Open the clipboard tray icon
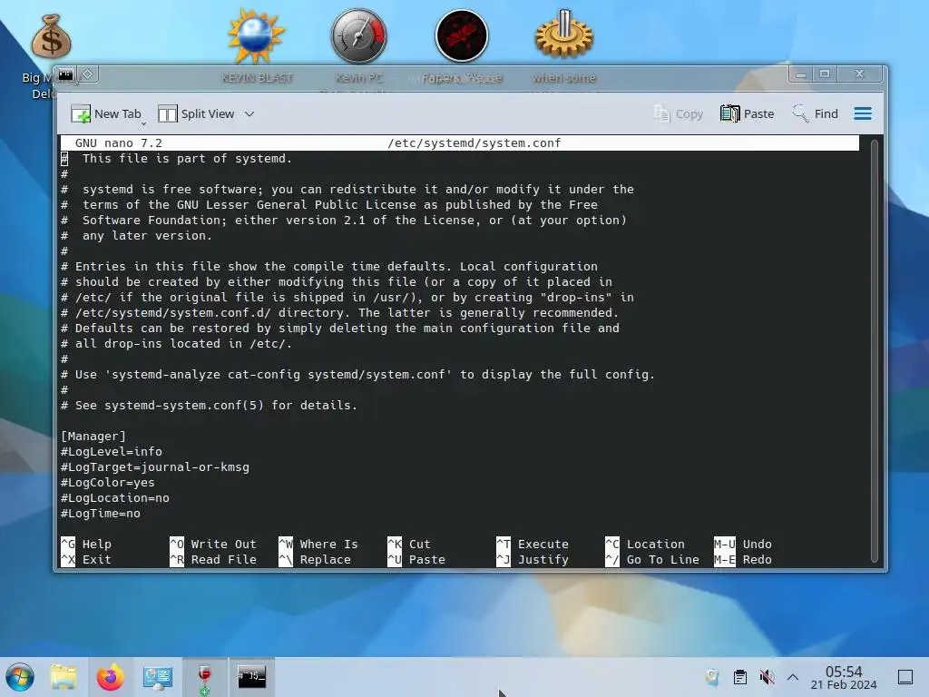This screenshot has width=929, height=697. (x=740, y=677)
